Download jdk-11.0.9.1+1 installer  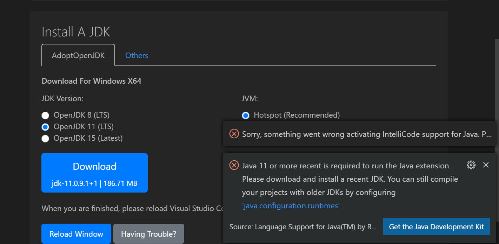click(x=94, y=173)
